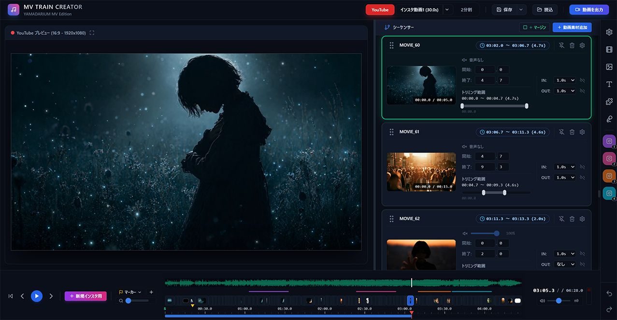
Task: Click the 動画素材追加 button
Action: [x=572, y=28]
